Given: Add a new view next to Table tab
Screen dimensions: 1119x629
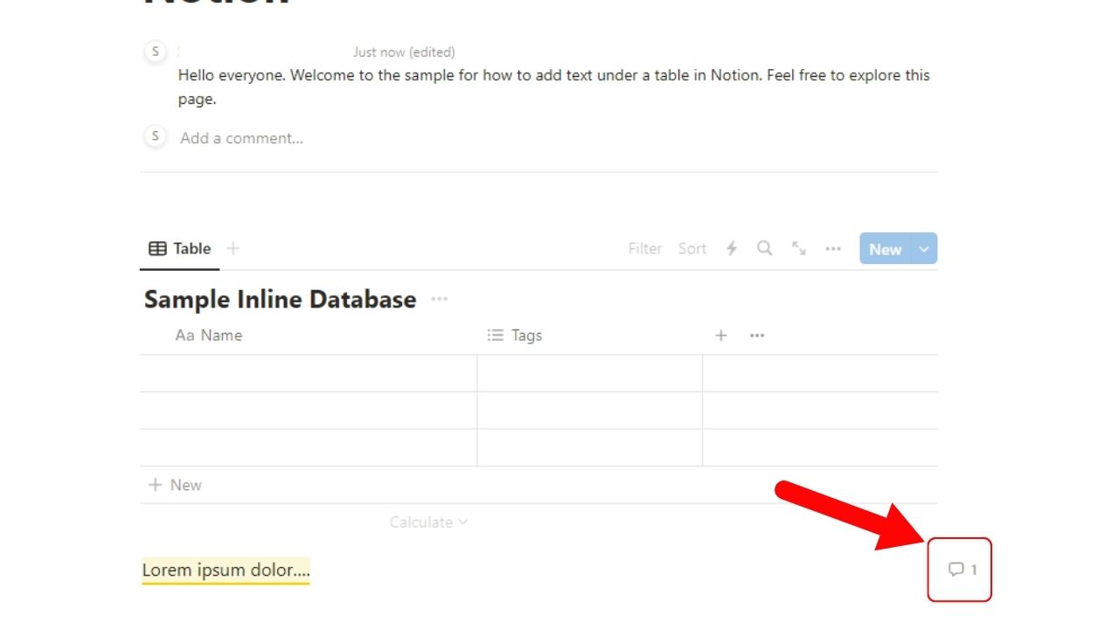Looking at the screenshot, I should tap(233, 248).
